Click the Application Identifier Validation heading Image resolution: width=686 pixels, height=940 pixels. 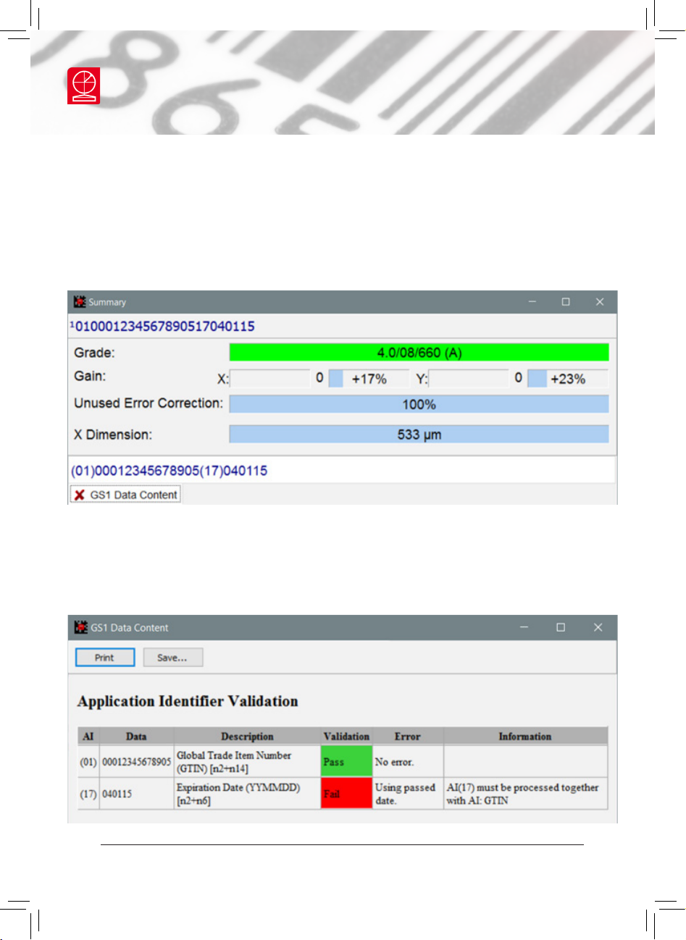[x=188, y=701]
